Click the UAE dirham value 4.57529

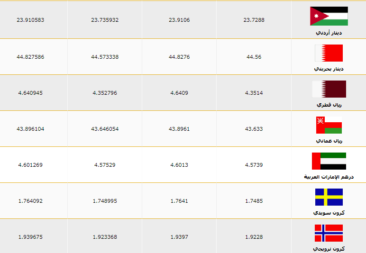tap(105, 165)
